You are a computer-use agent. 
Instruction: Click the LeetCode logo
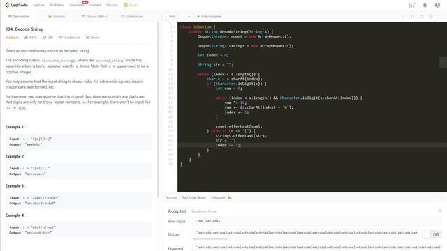[16, 5]
